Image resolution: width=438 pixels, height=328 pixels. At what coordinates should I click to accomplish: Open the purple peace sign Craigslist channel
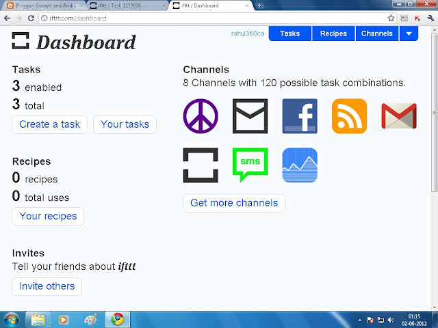pos(201,116)
